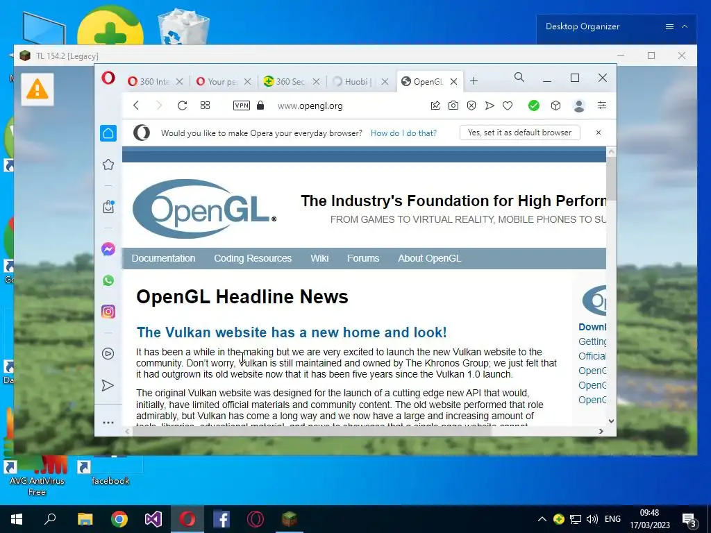Open the notification center icon
The width and height of the screenshot is (711, 533).
coord(689,520)
